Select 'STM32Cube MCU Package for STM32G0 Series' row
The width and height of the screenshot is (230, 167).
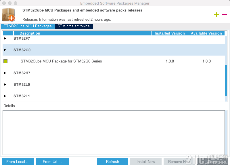114,61
